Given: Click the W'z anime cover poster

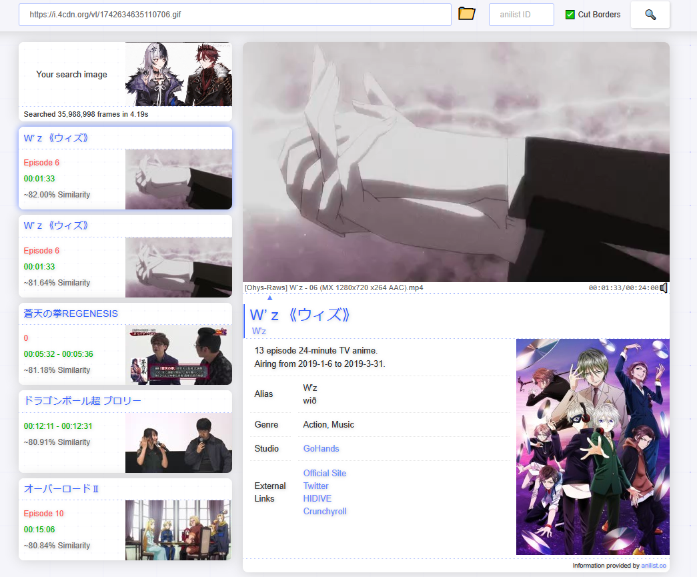Looking at the screenshot, I should pos(592,447).
